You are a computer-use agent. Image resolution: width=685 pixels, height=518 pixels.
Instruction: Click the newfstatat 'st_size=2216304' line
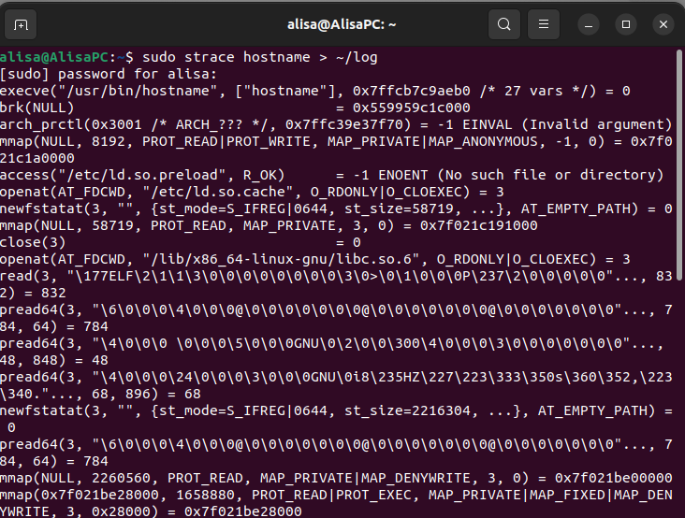pos(336,419)
